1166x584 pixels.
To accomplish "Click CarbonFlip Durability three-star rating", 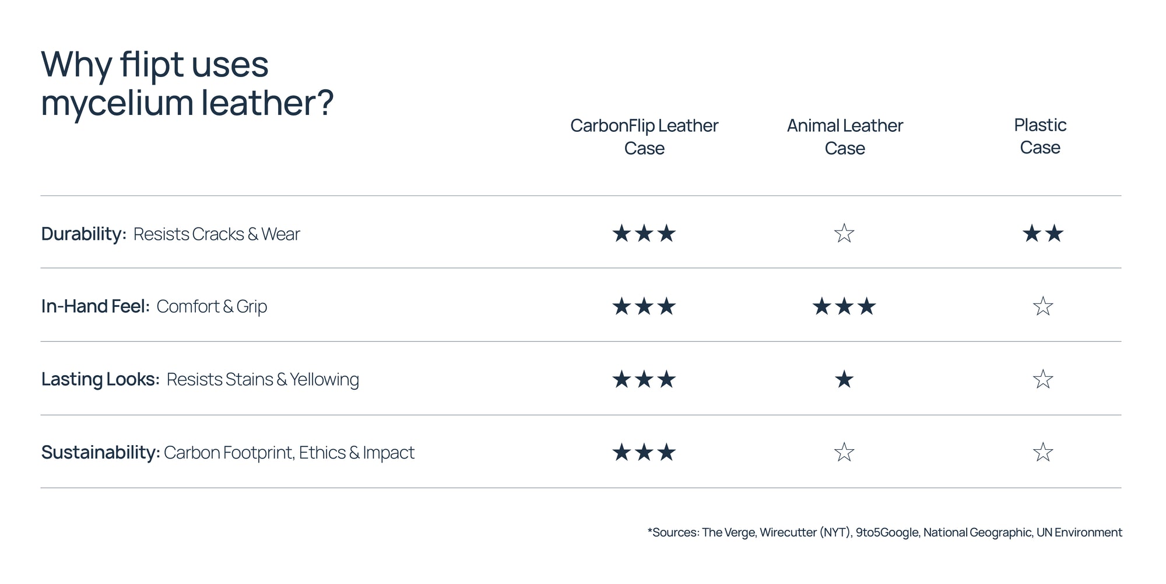I will pyautogui.click(x=644, y=234).
